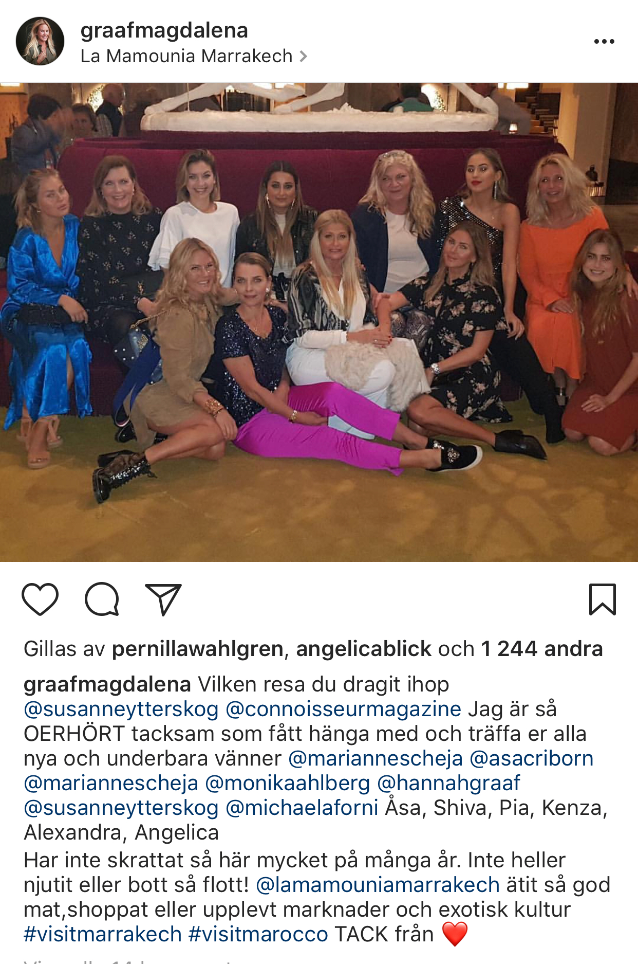This screenshot has height=964, width=638.
Task: View the 1 244 andra likers list
Action: point(541,649)
